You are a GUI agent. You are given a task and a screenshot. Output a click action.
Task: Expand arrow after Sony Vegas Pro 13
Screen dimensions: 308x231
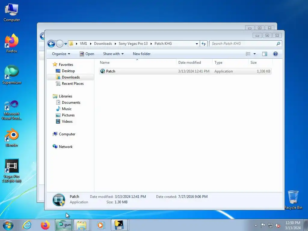click(x=151, y=44)
